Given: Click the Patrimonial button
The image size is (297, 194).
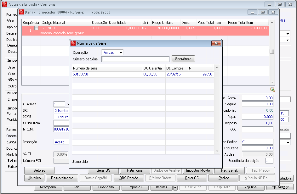Looking at the screenshot, I should tap(135, 170).
